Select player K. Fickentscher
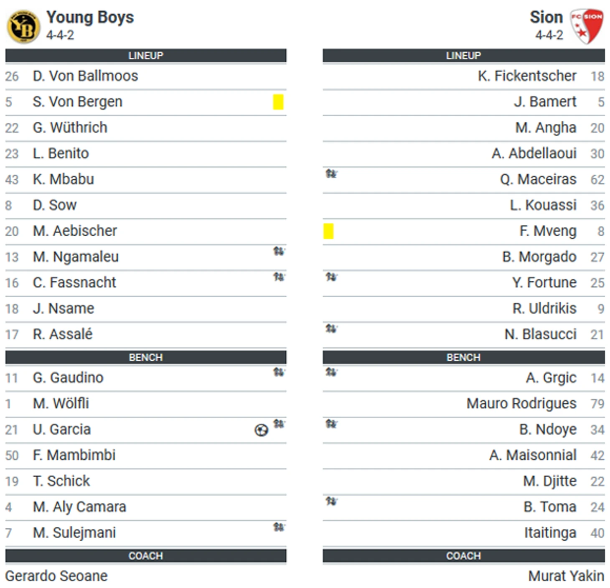Viewport: 610px width, 588px height. (x=527, y=76)
